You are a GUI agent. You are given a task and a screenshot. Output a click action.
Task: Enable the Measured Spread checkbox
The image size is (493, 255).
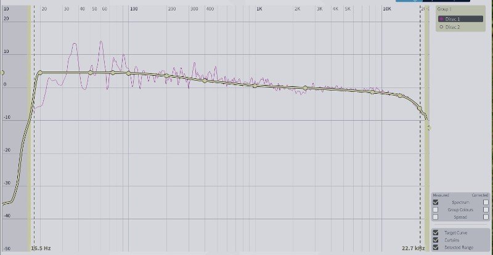pyautogui.click(x=436, y=217)
